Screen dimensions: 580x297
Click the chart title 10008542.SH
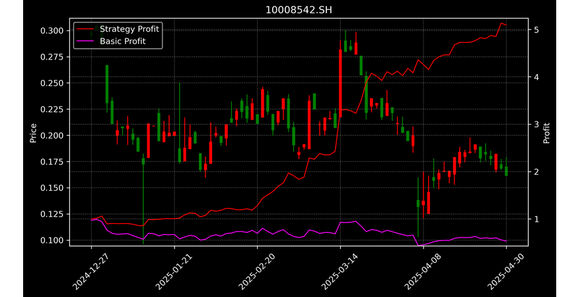pyautogui.click(x=299, y=10)
